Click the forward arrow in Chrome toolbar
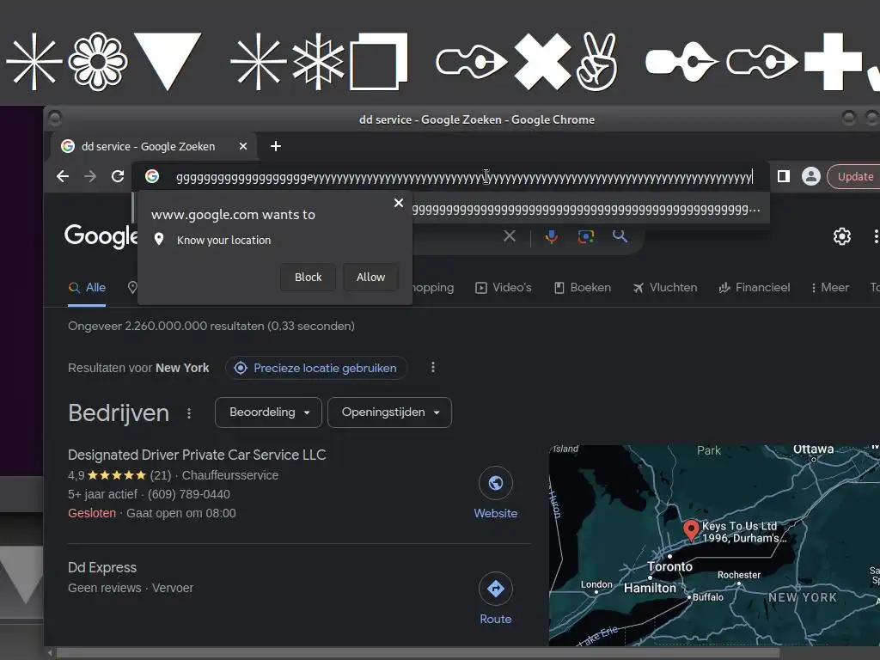 click(x=90, y=176)
